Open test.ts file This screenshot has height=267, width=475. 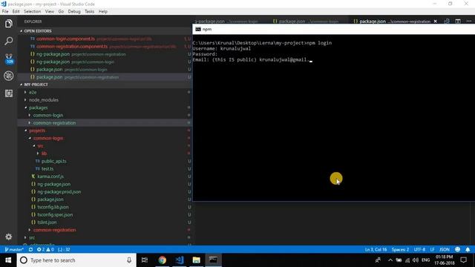coord(47,168)
